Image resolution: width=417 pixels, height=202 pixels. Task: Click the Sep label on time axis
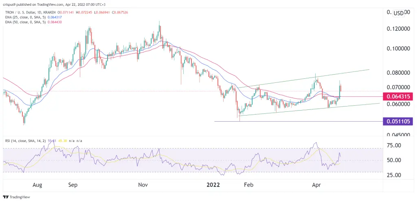(x=73, y=185)
